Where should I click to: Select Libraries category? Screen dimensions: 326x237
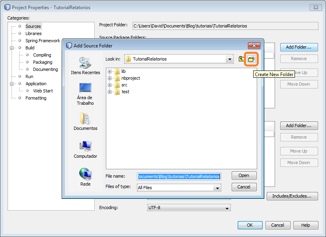click(33, 33)
